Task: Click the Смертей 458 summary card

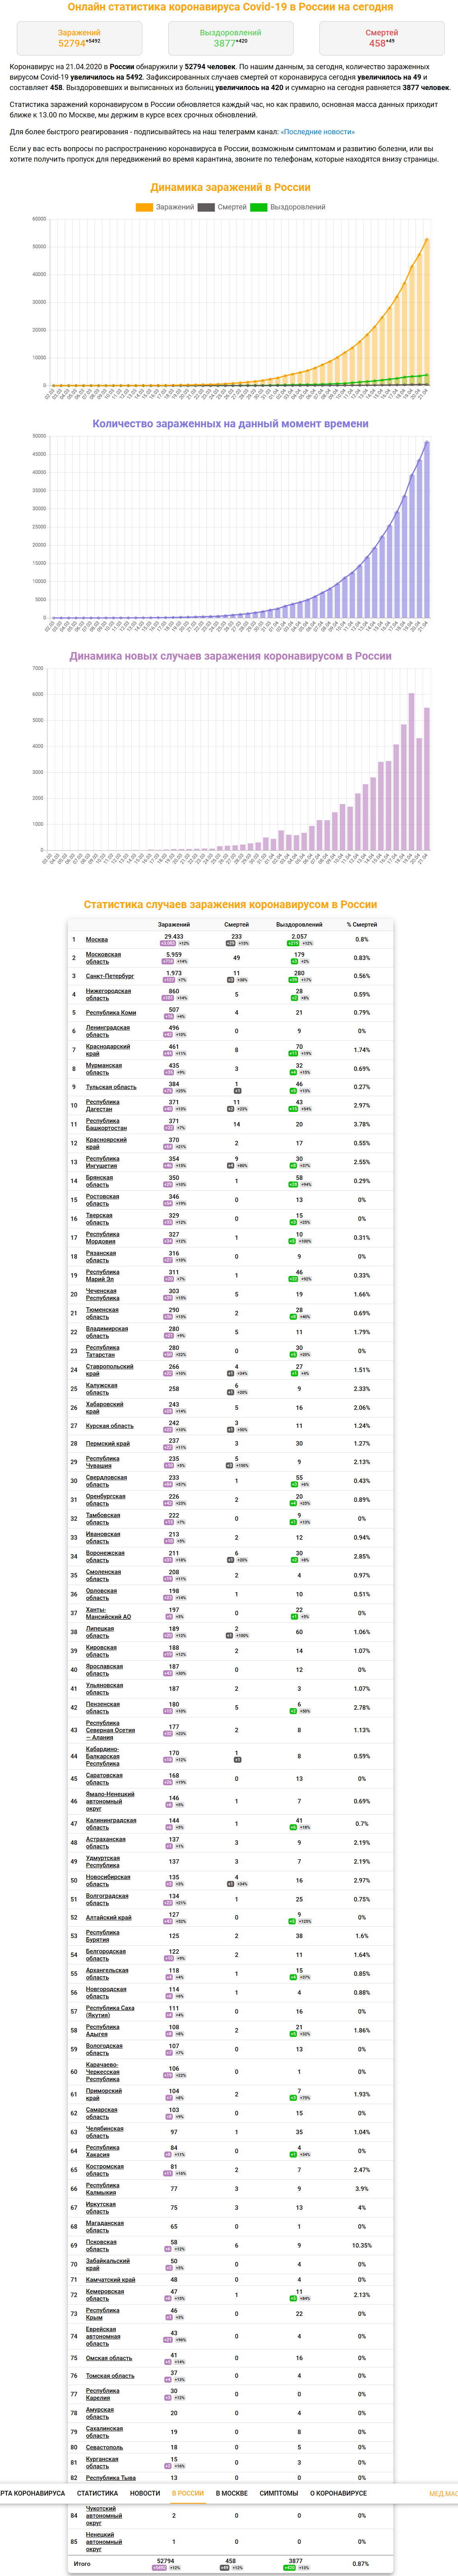Action: 382,38
